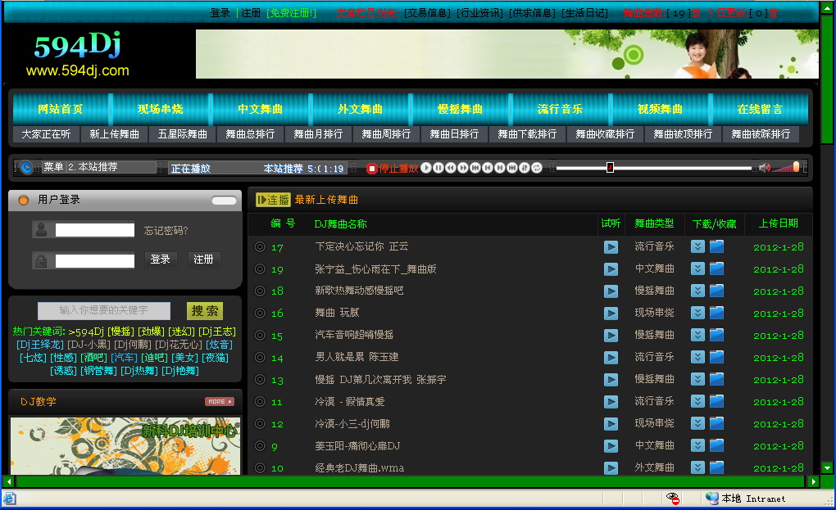This screenshot has height=510, width=836.
Task: Add 姜玉阳-痛彻心扉DJ to favorites folder
Action: point(716,445)
